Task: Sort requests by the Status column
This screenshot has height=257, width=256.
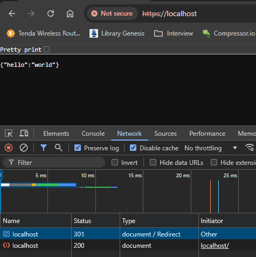Action: [95, 221]
